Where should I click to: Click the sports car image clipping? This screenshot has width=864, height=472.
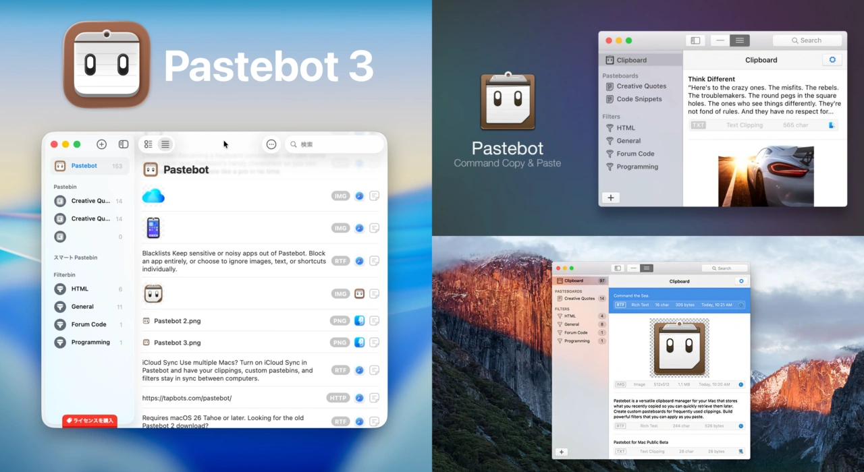[x=765, y=176]
